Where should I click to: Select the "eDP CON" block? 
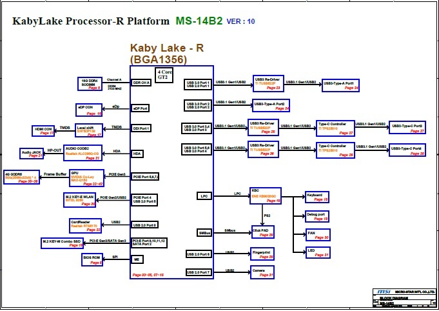[89, 110]
